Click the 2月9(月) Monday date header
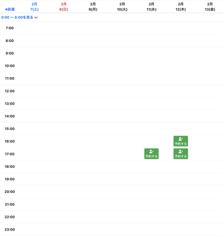Image resolution: width=223 pixels, height=236 pixels. (93, 7)
